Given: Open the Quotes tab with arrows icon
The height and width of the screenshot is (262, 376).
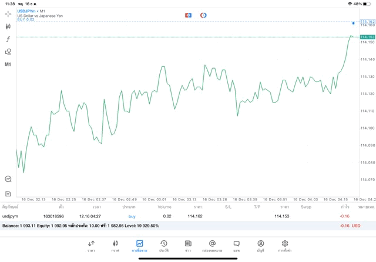Looking at the screenshot, I should [x=91, y=245].
